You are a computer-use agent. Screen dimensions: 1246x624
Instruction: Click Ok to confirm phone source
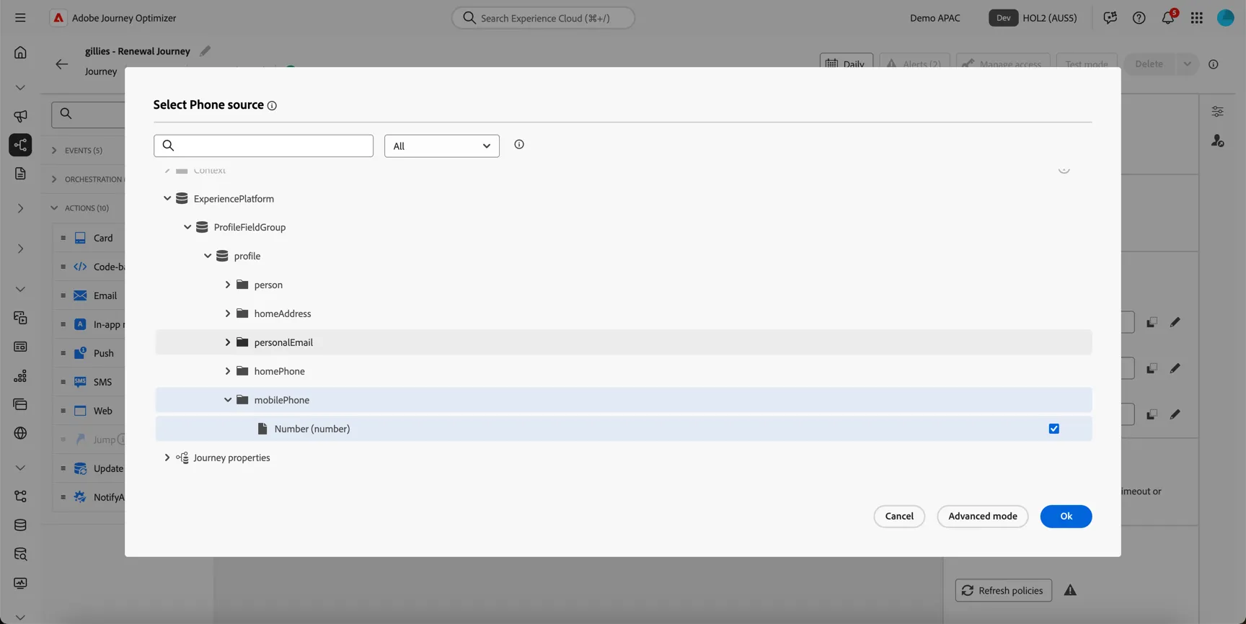(x=1066, y=516)
